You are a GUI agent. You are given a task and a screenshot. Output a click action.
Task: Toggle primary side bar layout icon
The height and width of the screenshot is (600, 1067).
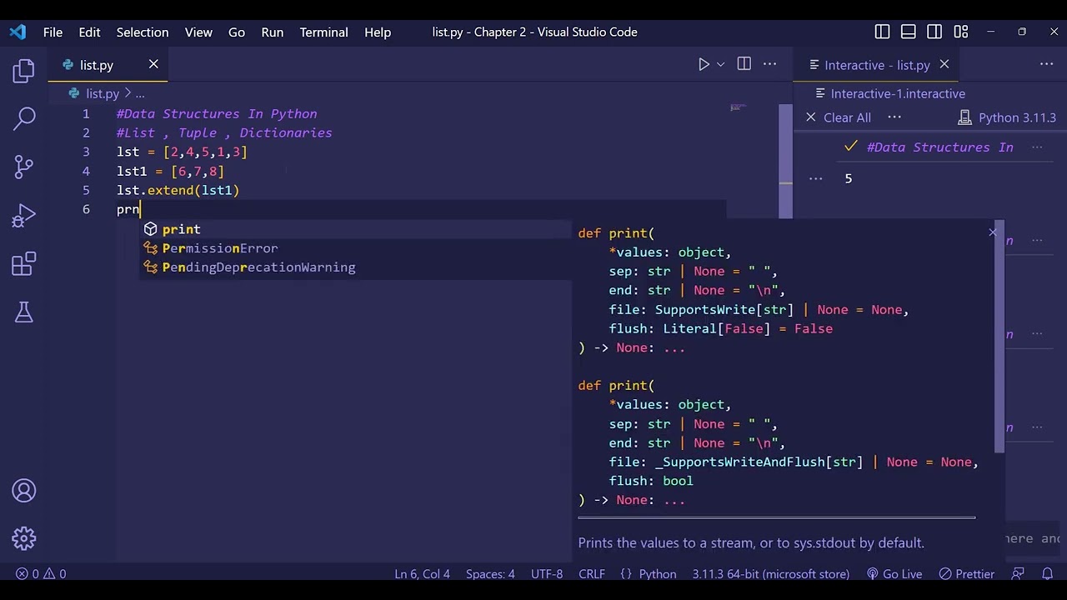[882, 32]
